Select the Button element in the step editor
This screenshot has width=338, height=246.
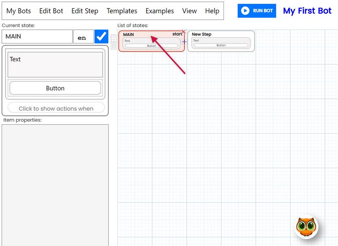click(x=55, y=88)
